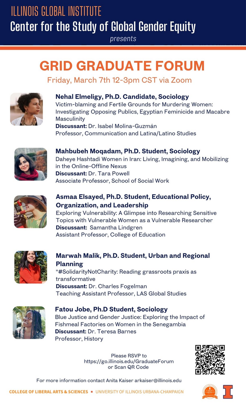This screenshot has height=405, width=246.
Task: Click the GRID GRADUATE FORUM title
Action: pos(122,66)
